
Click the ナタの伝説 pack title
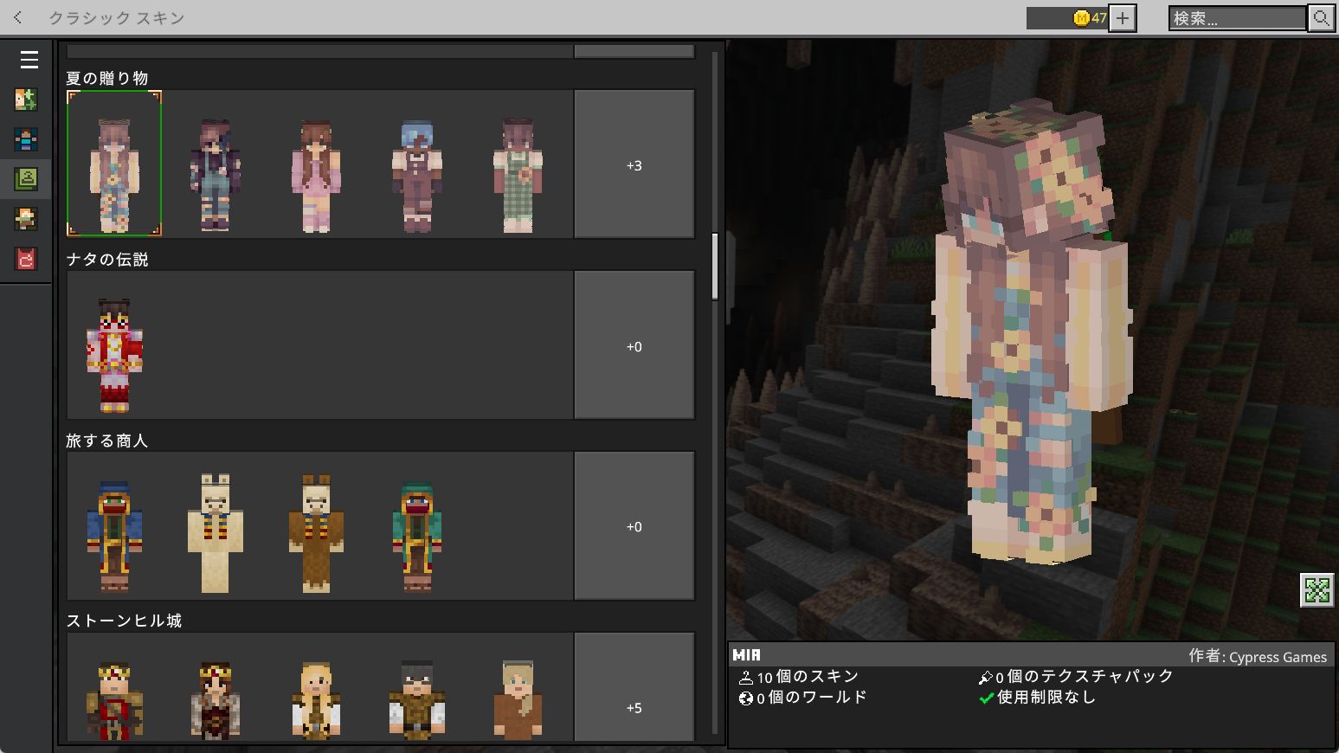pyautogui.click(x=107, y=259)
